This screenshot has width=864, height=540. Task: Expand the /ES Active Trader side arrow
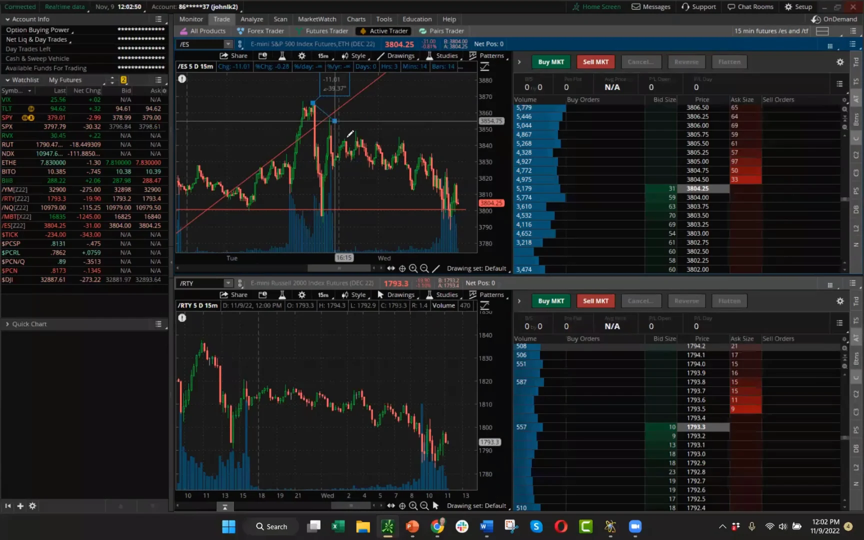519,62
